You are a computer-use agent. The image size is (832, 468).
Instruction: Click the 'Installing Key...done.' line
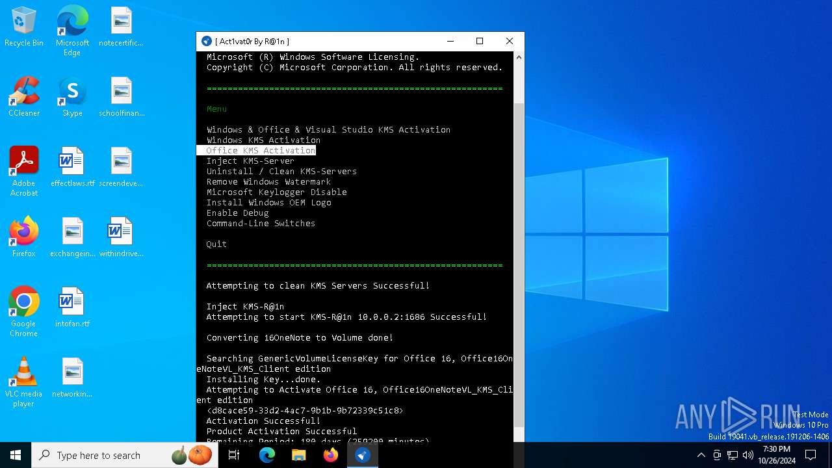point(263,379)
